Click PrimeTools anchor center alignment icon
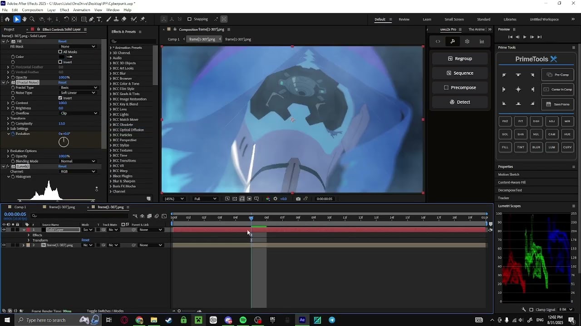Screen dimensions: 581x326 pos(518,89)
